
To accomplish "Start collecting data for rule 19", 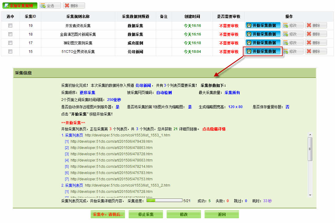I will click(x=263, y=25).
